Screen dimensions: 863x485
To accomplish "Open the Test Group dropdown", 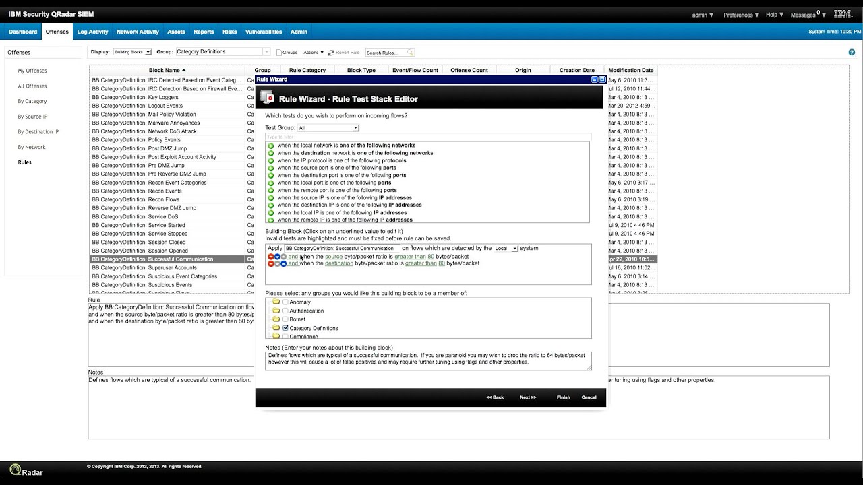I will click(x=328, y=127).
